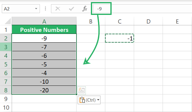This screenshot has height=112, width=192.
Task: Click the Enter checkmark icon in formula bar
Action: tap(71, 9)
